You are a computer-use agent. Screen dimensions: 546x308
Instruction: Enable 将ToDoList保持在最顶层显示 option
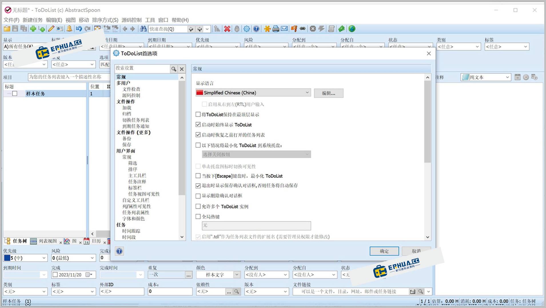198,114
